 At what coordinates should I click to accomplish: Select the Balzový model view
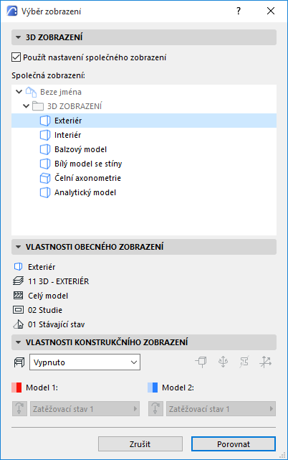pyautogui.click(x=143, y=149)
